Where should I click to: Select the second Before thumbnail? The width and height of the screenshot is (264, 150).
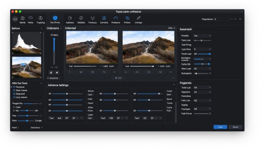tap(26, 67)
